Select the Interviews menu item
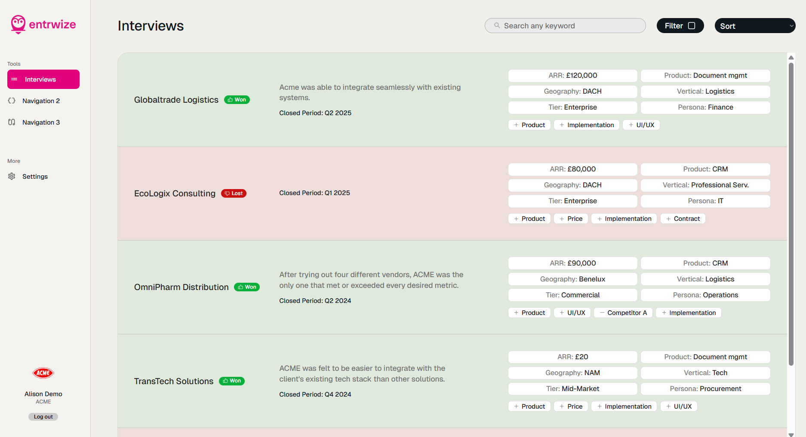The image size is (806, 437). point(43,79)
